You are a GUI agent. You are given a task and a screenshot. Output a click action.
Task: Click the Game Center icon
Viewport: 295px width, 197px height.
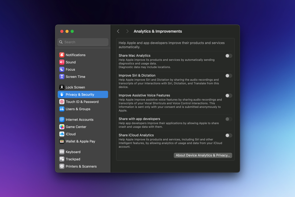tap(62, 127)
